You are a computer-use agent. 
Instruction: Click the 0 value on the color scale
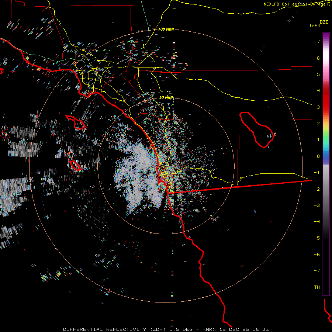click(318, 156)
